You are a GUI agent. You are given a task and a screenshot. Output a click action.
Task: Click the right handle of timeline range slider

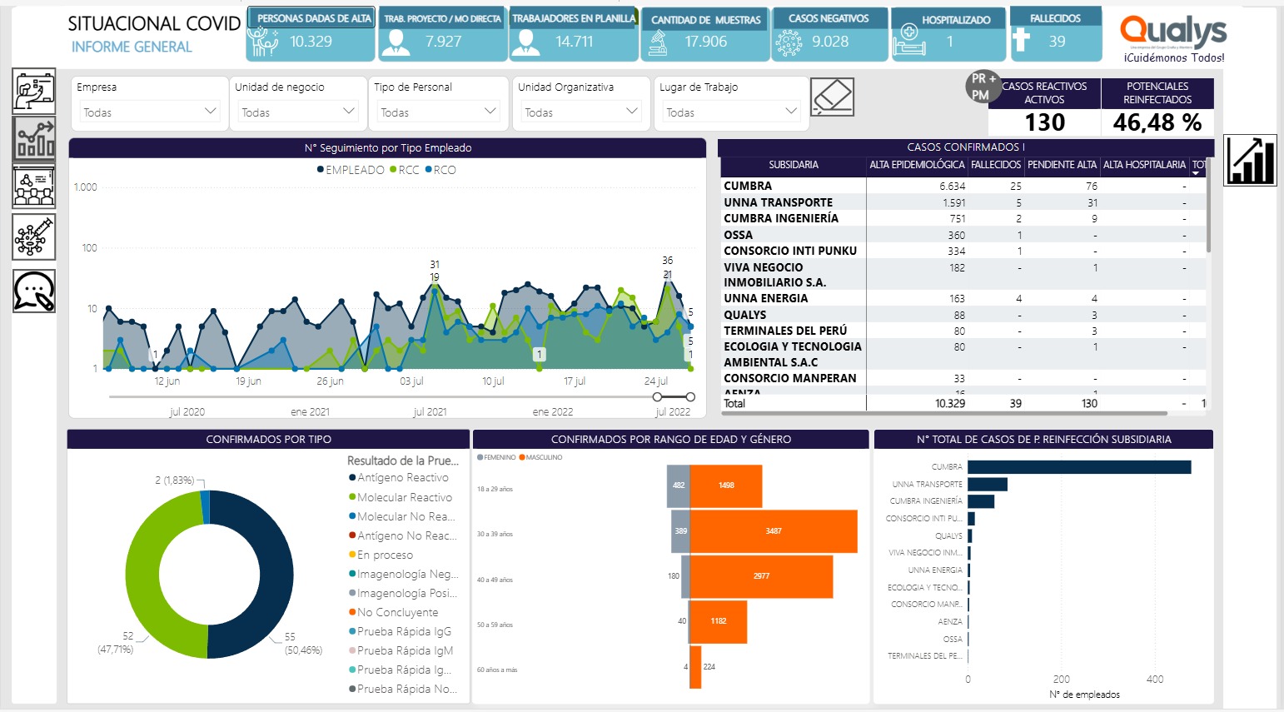690,397
